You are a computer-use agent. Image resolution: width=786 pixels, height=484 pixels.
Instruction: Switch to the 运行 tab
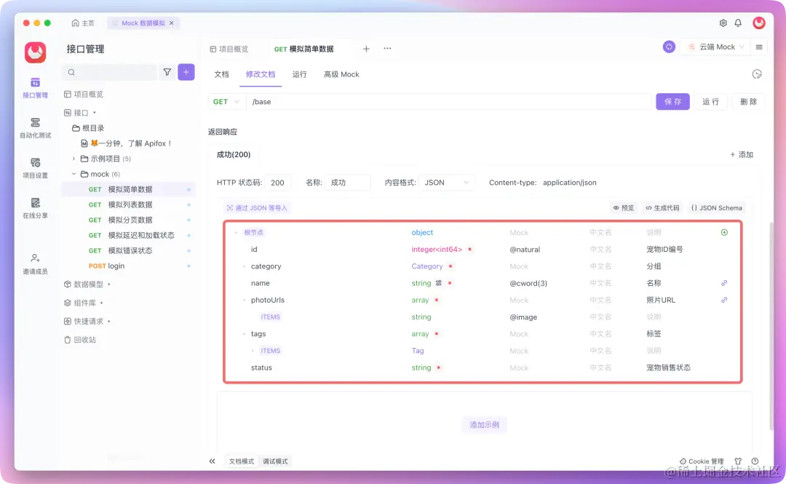click(299, 74)
